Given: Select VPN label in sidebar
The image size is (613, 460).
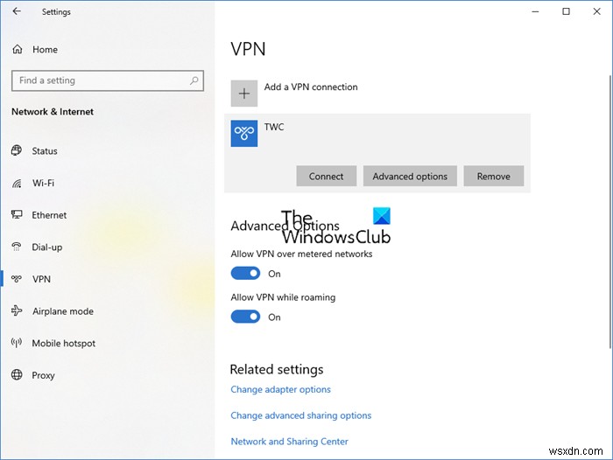Looking at the screenshot, I should pos(41,279).
